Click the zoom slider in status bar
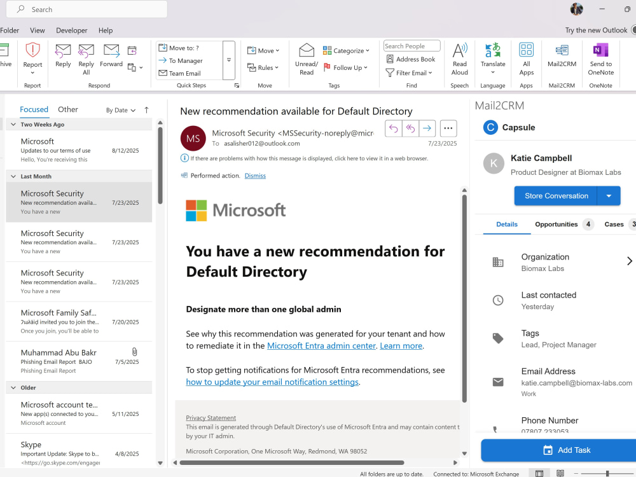Screen dimensions: 636x477 tap(607, 473)
